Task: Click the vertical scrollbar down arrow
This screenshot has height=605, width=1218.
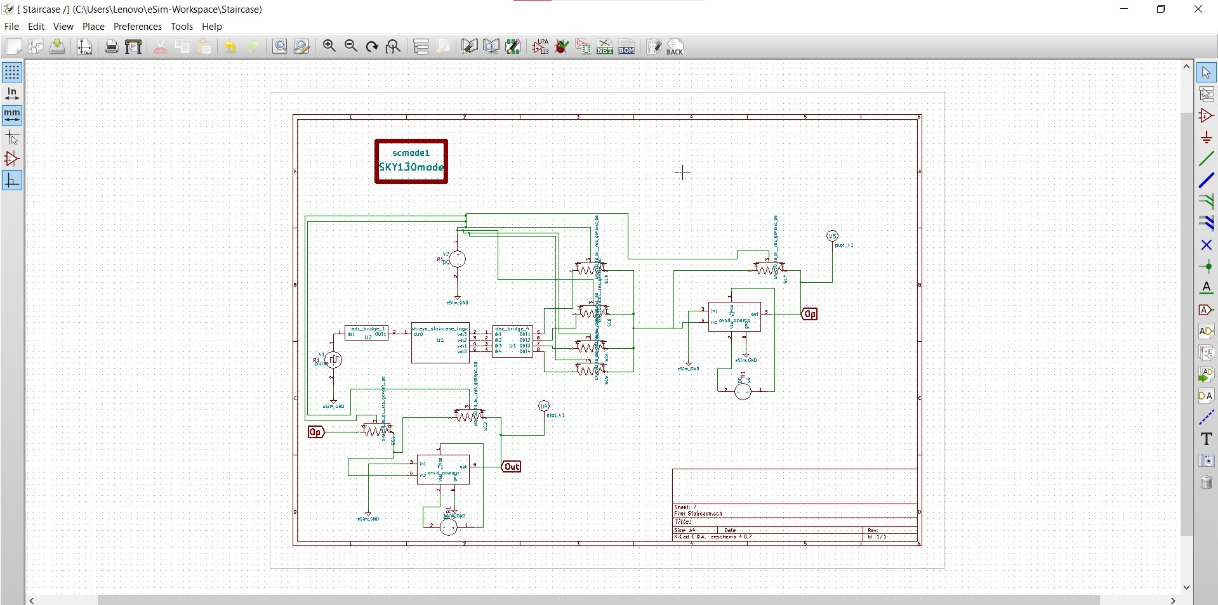Action: pyautogui.click(x=1186, y=587)
